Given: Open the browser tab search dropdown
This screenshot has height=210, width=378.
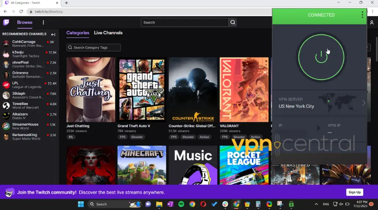Looking at the screenshot, I should [x=339, y=3].
